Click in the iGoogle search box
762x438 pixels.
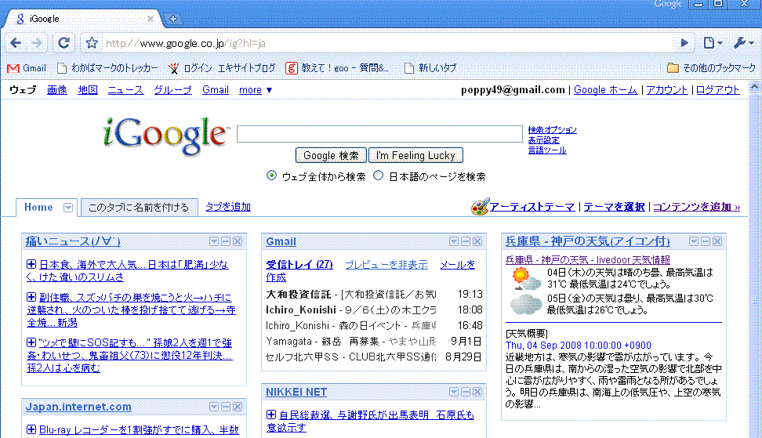coord(379,133)
